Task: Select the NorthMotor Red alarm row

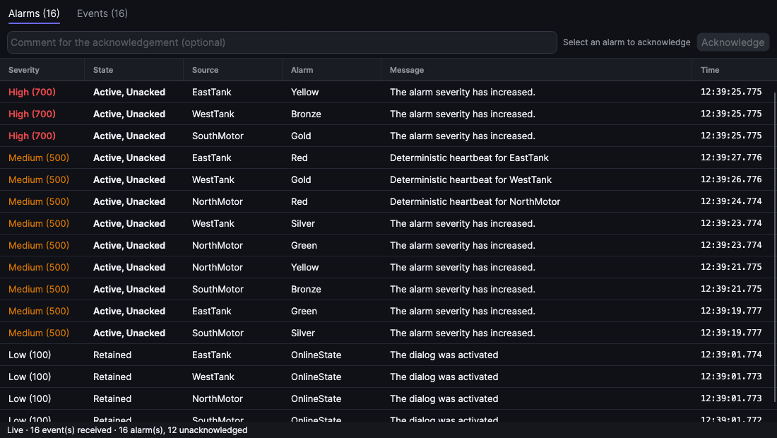Action: [x=386, y=201]
